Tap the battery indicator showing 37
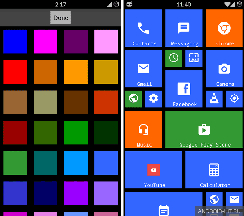This screenshot has width=244, height=216. tap(117, 4)
